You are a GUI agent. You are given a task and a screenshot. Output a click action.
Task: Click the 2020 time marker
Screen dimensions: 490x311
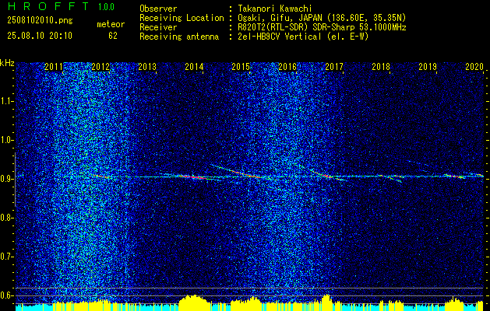click(474, 66)
